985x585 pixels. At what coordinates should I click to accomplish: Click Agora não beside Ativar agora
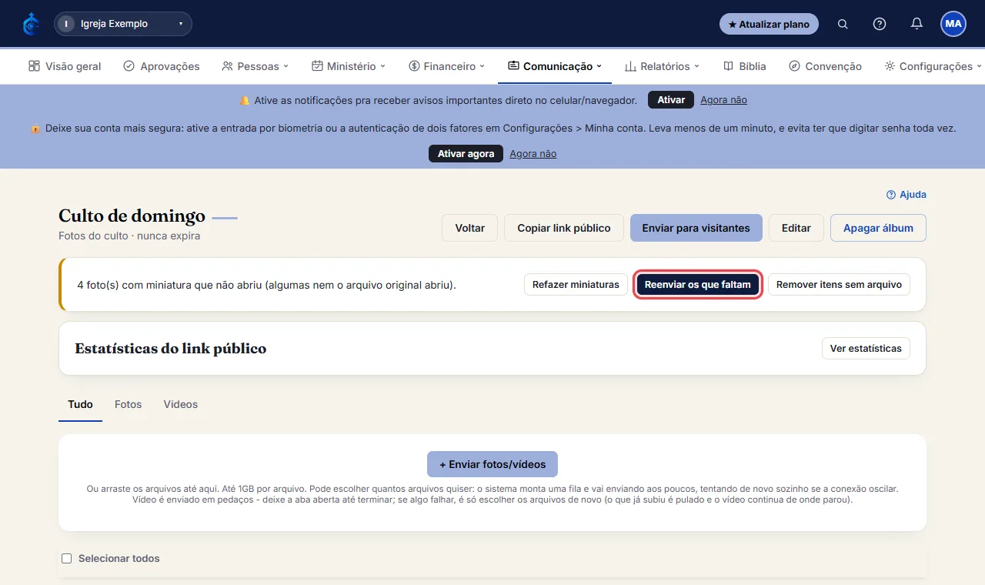click(533, 154)
